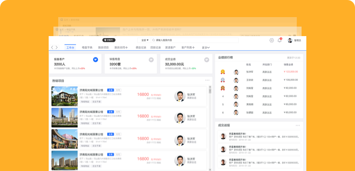The height and width of the screenshot is (171, 355).
Task: Click 张建国's avatar in the ranking list
Action: coord(236,113)
